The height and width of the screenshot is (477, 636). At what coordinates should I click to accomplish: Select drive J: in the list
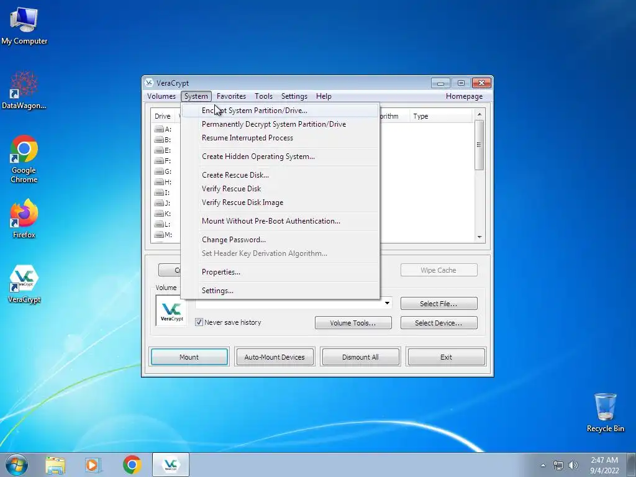163,203
